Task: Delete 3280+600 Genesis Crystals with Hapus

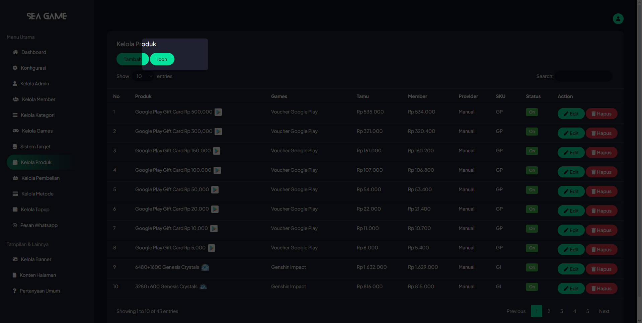Action: (601, 289)
